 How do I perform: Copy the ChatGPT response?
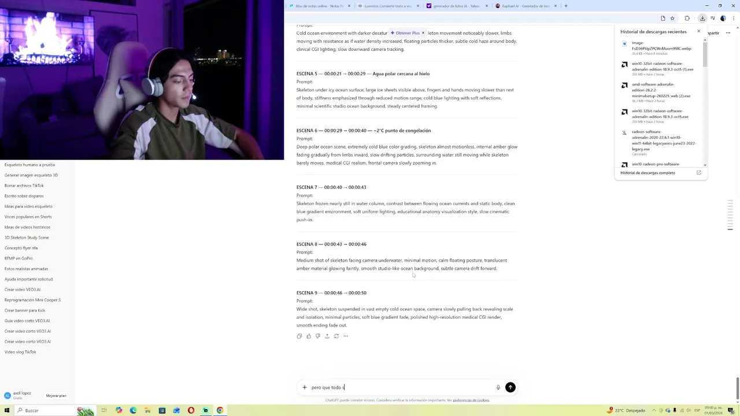pyautogui.click(x=299, y=336)
